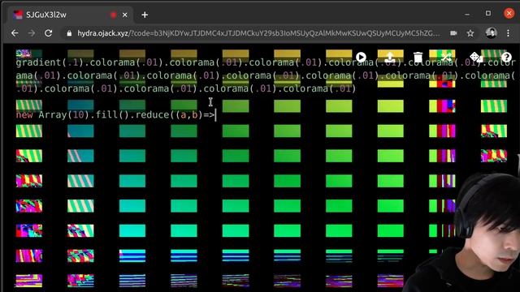Click the 'new' keyword in the code
Viewport: 520px width, 292px height.
[x=24, y=115]
